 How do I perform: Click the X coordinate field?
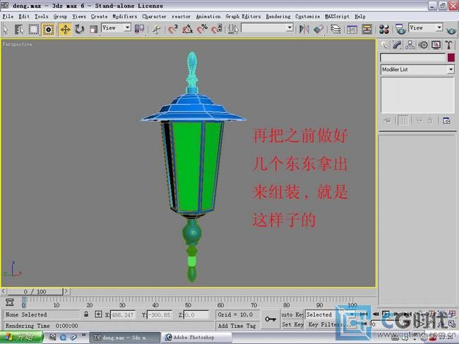coord(123,315)
